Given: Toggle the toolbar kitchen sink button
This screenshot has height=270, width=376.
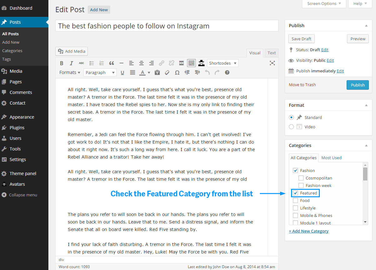Looking at the screenshot, I should 191,63.
